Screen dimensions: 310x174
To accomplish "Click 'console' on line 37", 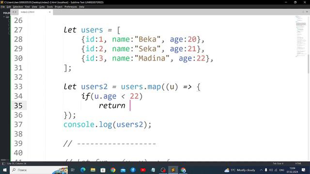I will pos(78,125).
